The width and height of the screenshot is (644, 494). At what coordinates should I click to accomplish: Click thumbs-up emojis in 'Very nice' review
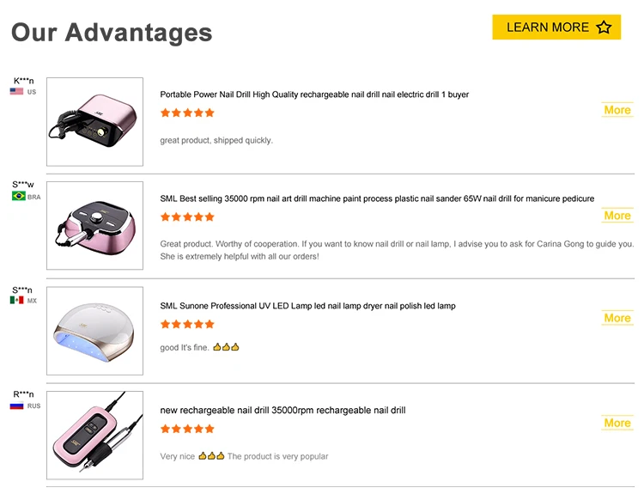211,456
